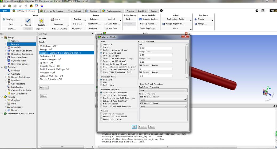Open Run Calculation in the tree

click(x=19, y=94)
